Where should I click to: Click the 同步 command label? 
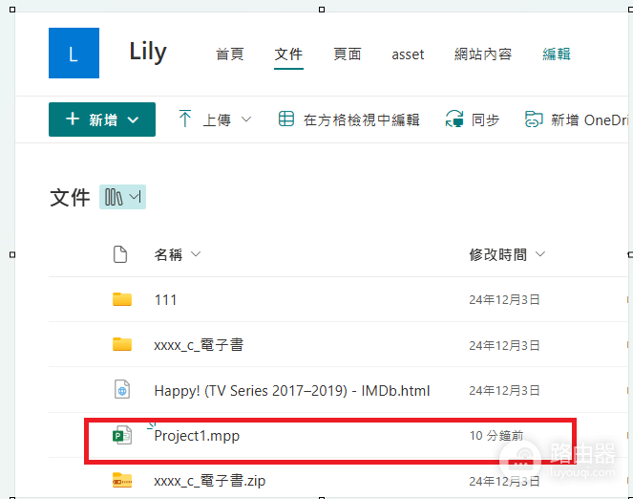[x=485, y=120]
